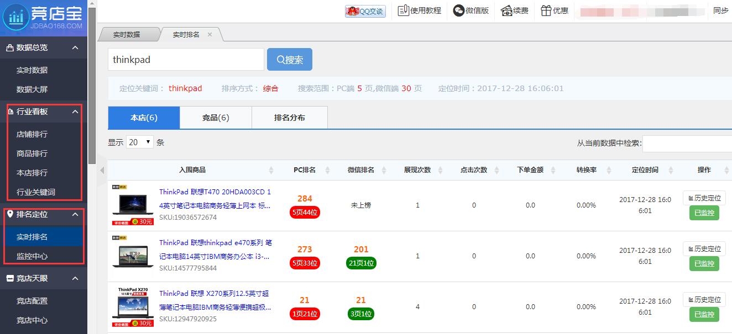Open the 显示 20 条 rows dropdown
The height and width of the screenshot is (334, 732).
pyautogui.click(x=140, y=142)
